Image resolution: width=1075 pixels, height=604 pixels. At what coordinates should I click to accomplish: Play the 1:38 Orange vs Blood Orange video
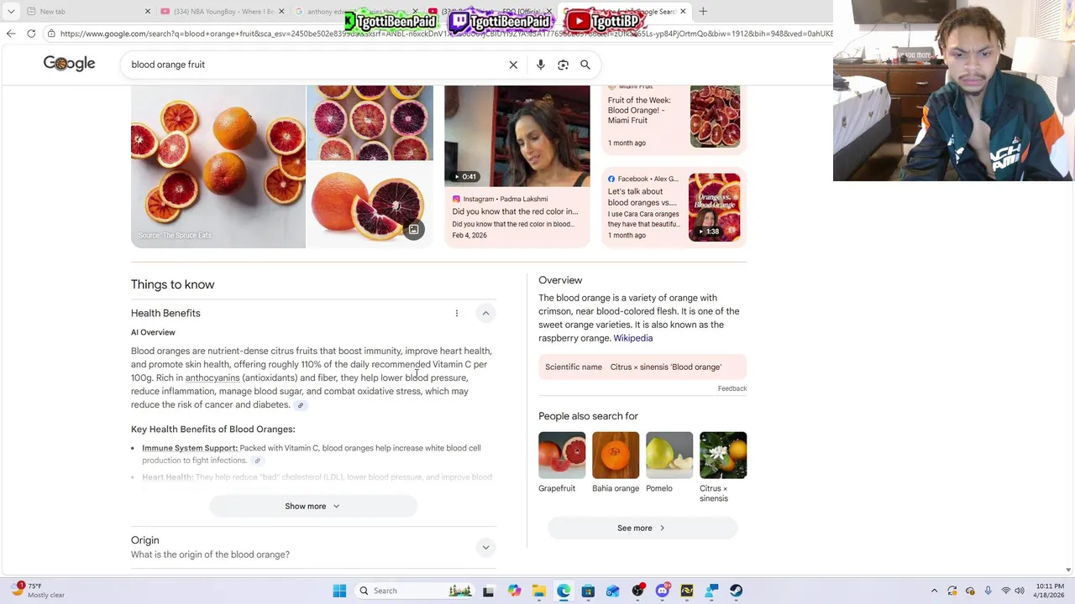pos(715,207)
